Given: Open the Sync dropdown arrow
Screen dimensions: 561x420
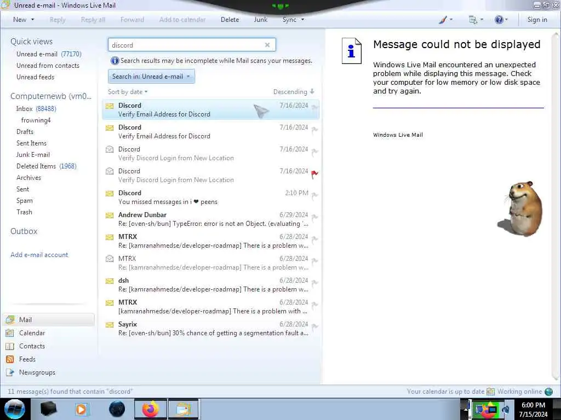Looking at the screenshot, I should [302, 20].
